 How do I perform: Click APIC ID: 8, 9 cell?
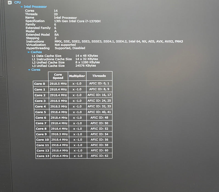coord(99,89)
